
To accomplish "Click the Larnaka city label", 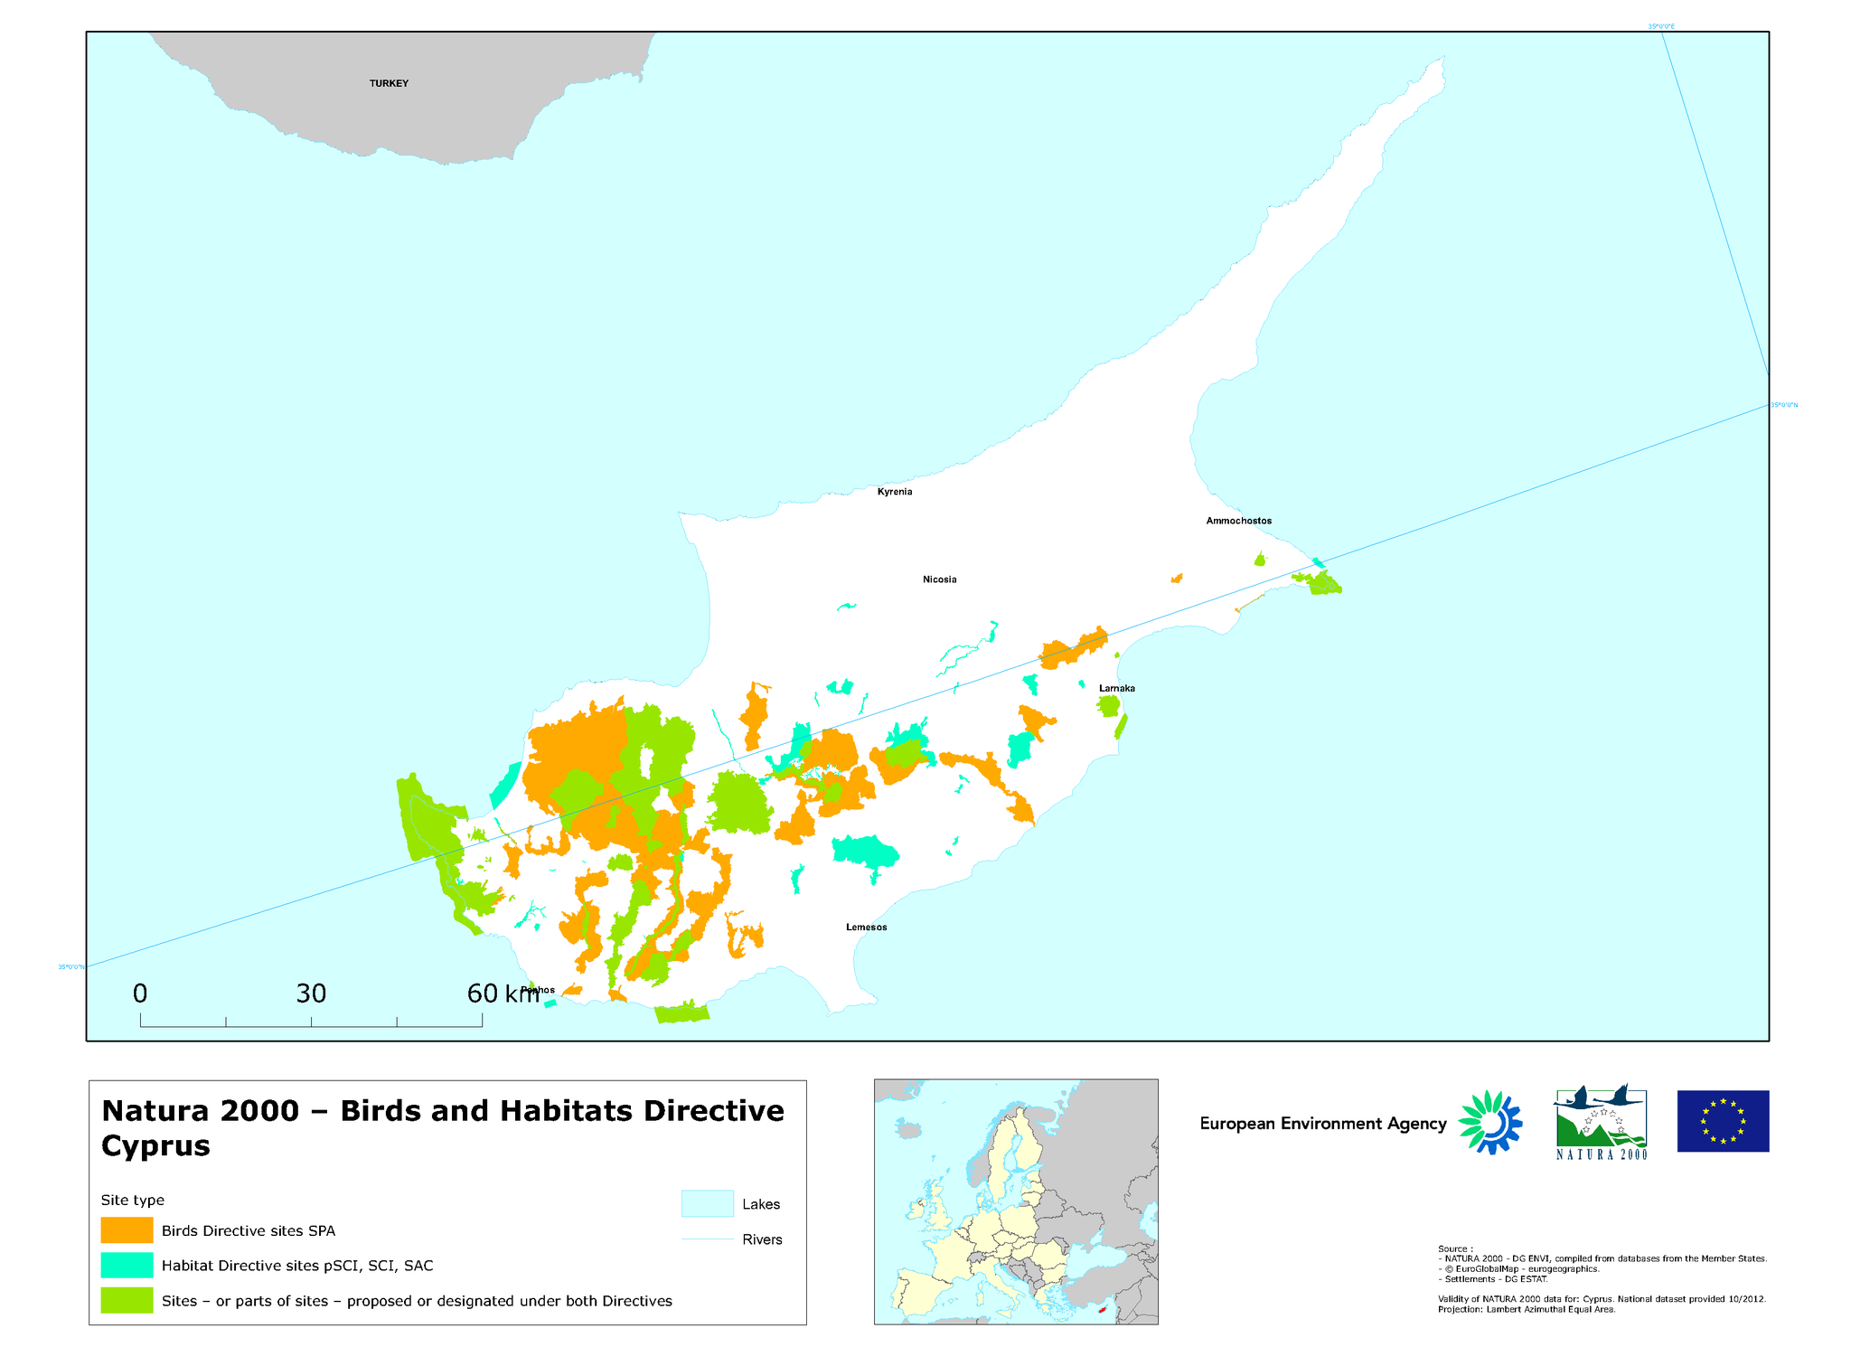I will [1116, 688].
